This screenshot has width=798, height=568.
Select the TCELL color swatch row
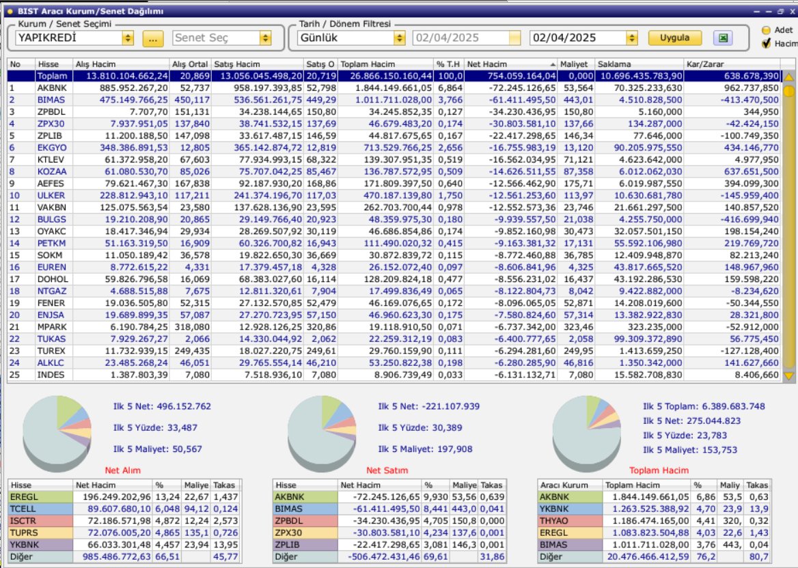40,509
